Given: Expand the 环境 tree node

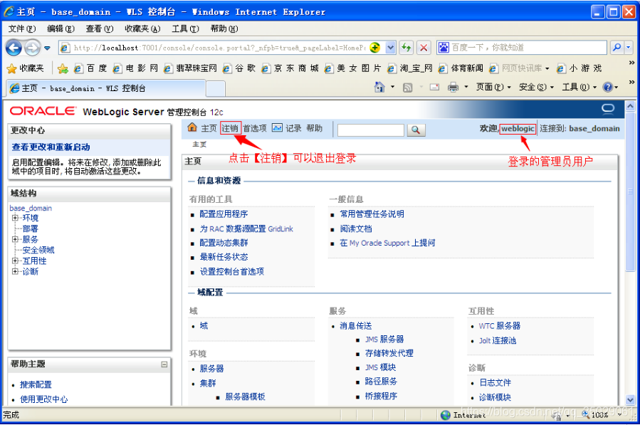Looking at the screenshot, I should click(x=15, y=218).
